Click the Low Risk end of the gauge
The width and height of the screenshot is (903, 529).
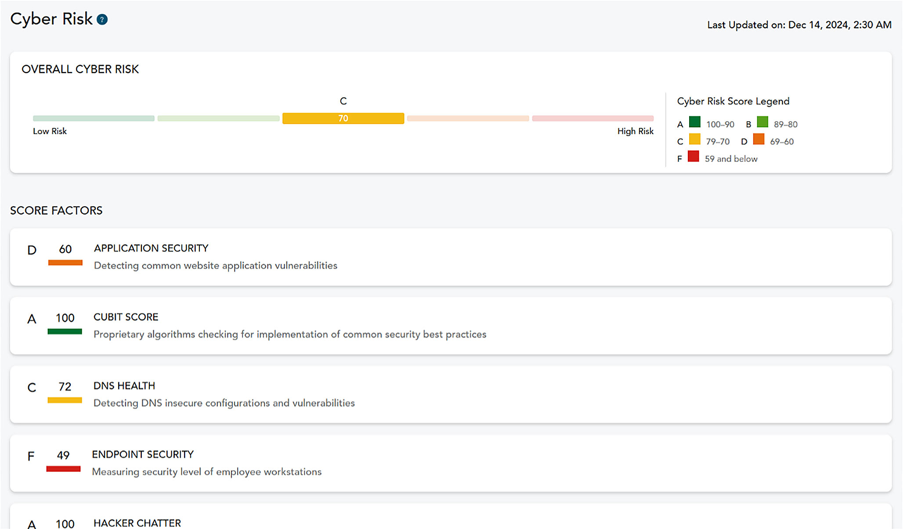pos(50,131)
